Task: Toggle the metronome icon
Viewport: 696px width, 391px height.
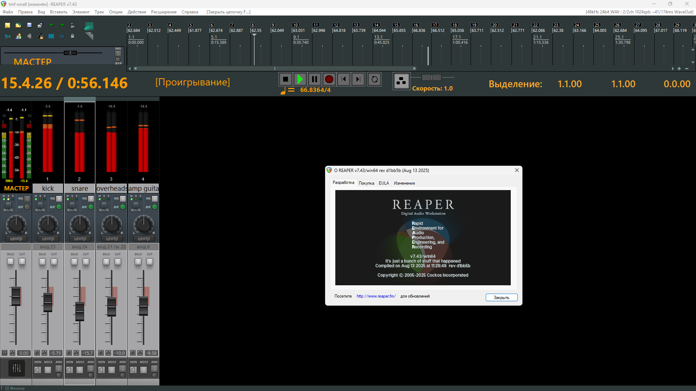Action: [72, 25]
